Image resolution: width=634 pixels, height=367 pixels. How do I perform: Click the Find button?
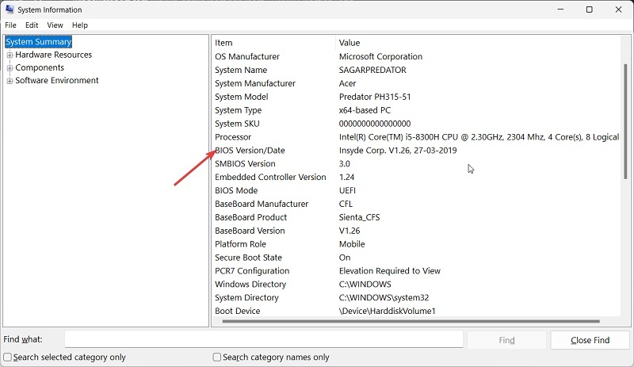click(x=506, y=340)
